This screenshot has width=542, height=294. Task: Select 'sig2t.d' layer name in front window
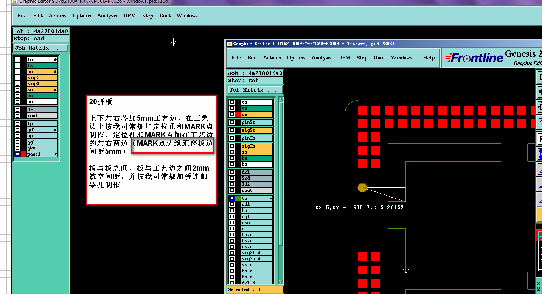tap(257, 253)
